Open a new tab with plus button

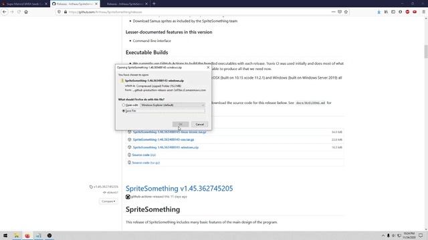coord(154,4)
